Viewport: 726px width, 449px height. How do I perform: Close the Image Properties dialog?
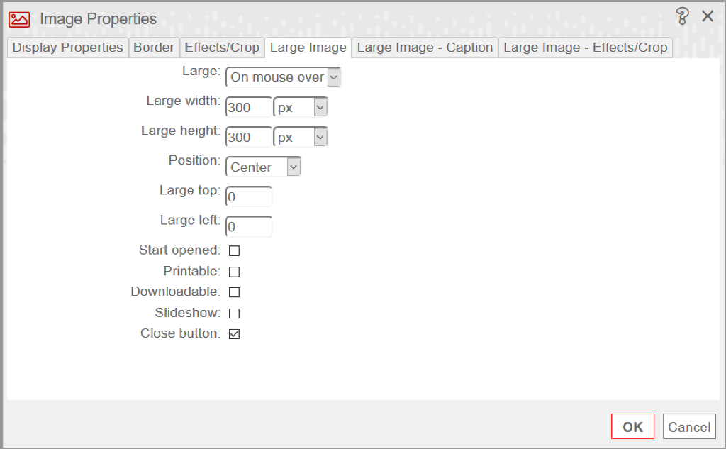coord(708,16)
